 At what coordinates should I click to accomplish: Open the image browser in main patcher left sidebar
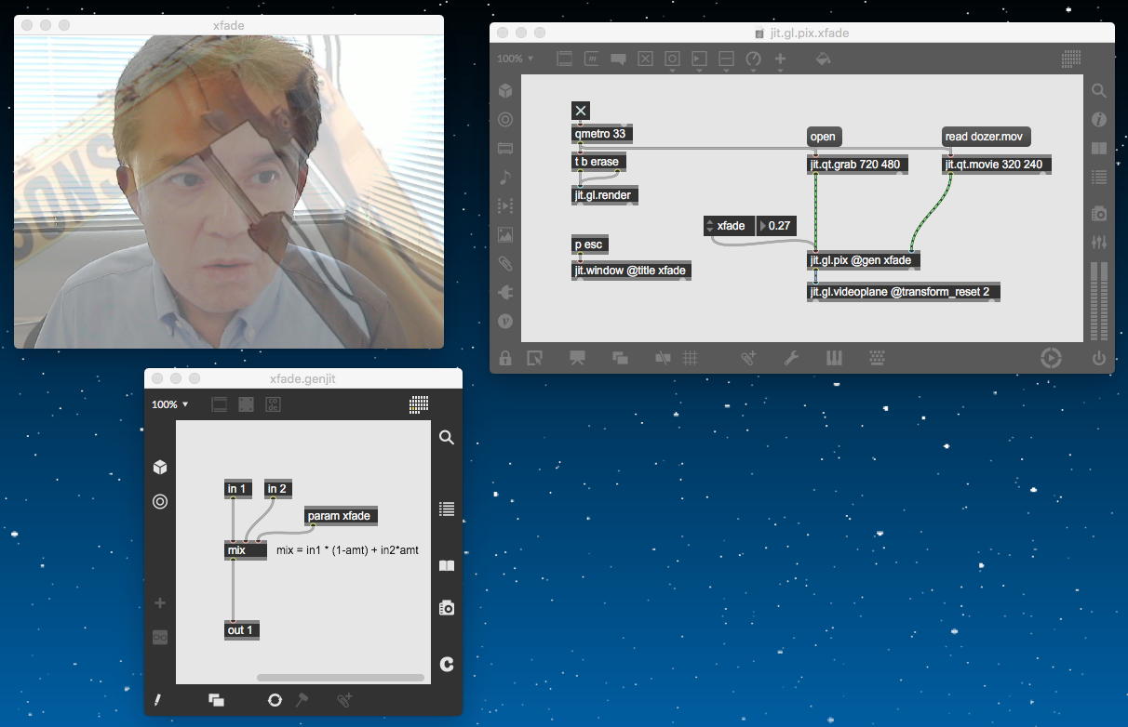pos(505,235)
